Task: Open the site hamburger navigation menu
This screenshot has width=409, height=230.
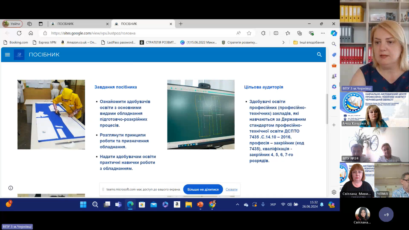Action: 7,55
